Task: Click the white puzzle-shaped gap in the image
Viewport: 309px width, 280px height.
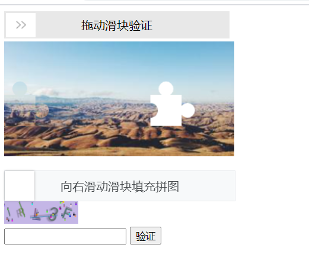Action: pyautogui.click(x=173, y=104)
